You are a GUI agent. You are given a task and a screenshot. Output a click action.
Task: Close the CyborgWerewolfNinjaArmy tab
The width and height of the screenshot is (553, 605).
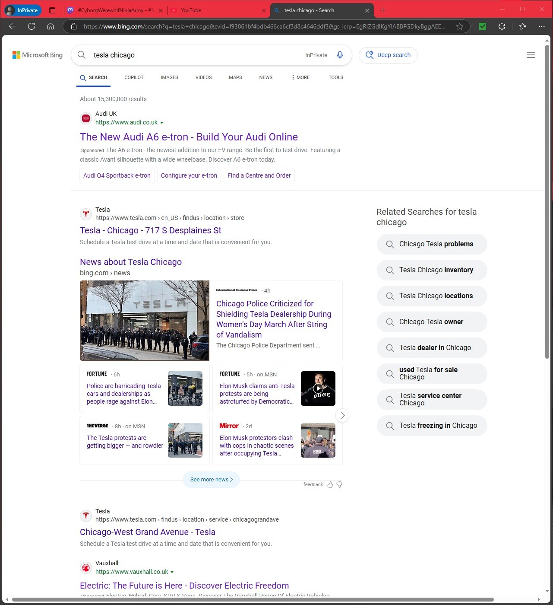(161, 10)
